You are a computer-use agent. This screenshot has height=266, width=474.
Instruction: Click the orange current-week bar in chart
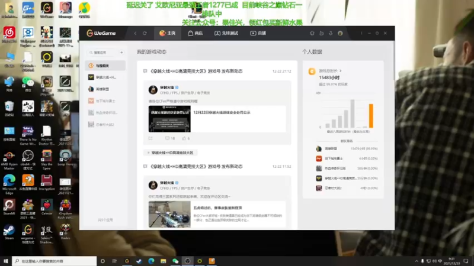(371, 116)
